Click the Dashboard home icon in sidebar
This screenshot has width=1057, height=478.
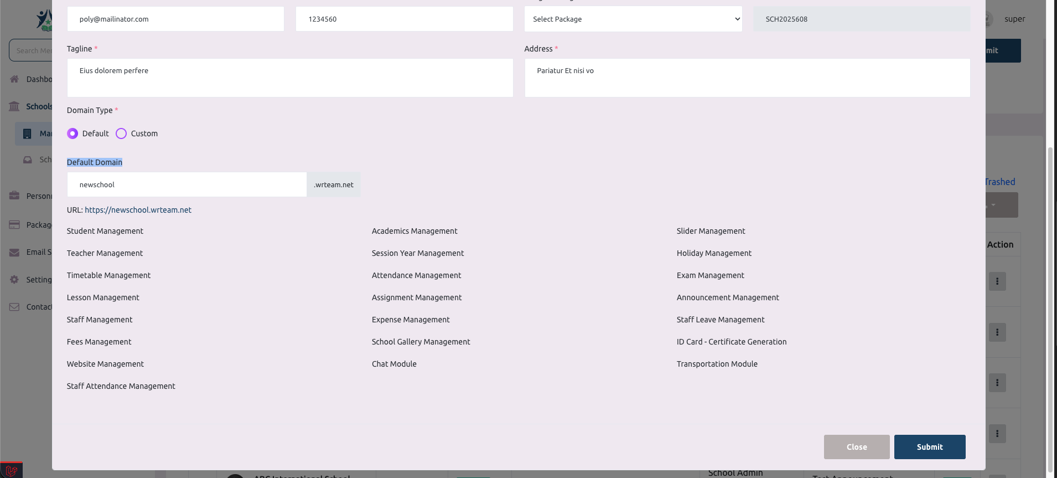[14, 79]
